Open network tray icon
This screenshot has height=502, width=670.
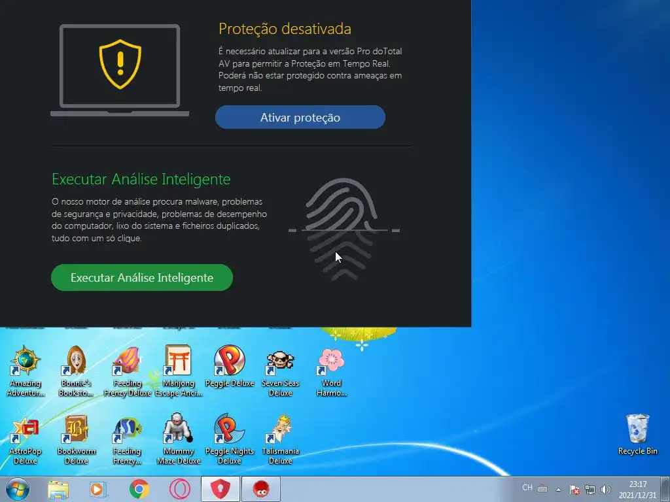[x=590, y=489]
